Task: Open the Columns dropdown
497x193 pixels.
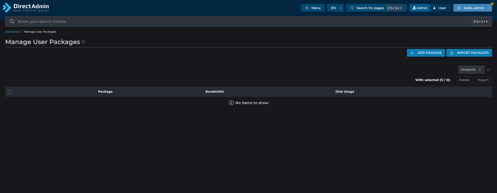Action: tap(471, 70)
